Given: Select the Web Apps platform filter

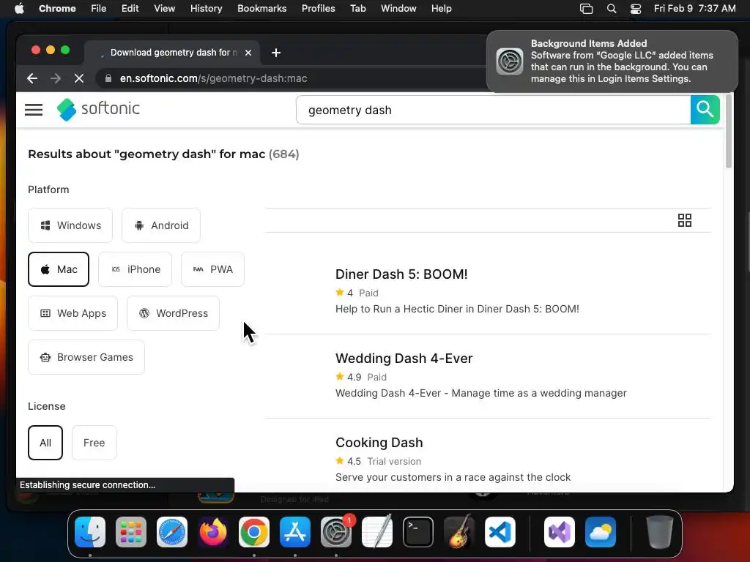Looking at the screenshot, I should coord(73,313).
